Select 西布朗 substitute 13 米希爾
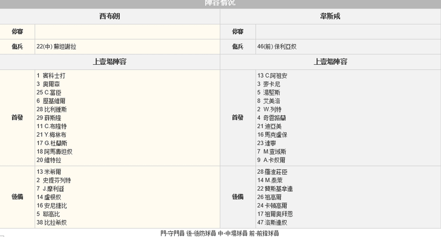The height and width of the screenshot is (237, 441). [x=49, y=172]
